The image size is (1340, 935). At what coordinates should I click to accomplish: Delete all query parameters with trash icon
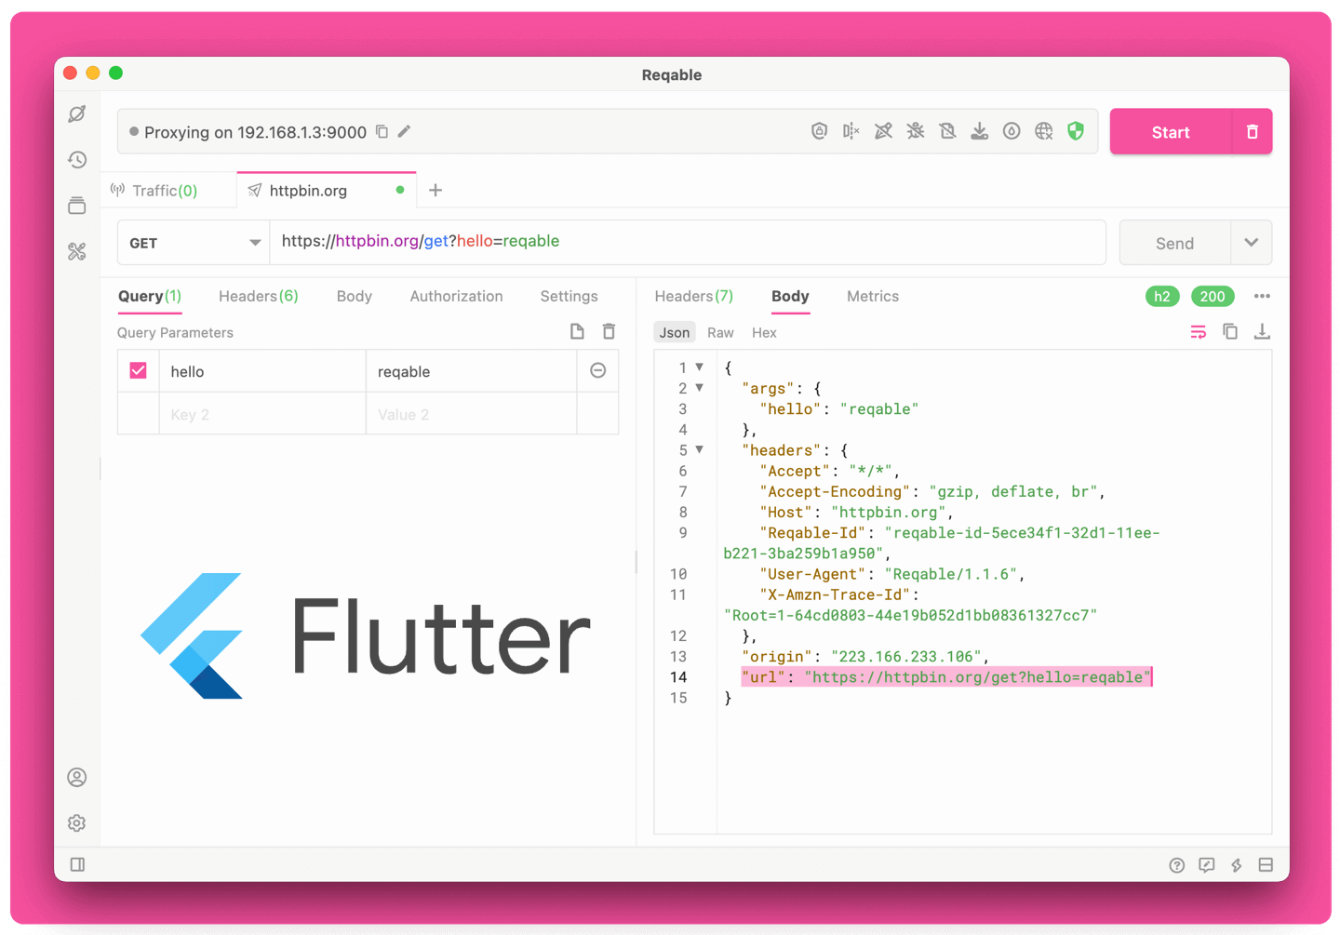tap(609, 332)
